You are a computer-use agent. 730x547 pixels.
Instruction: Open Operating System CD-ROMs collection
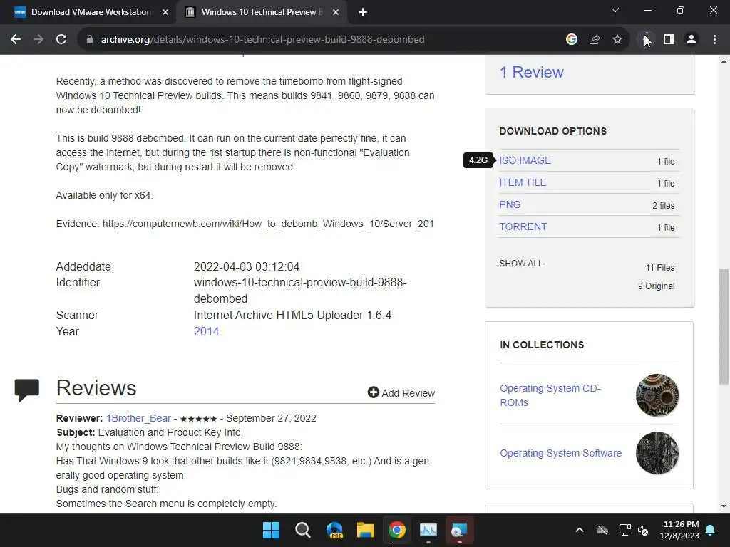click(550, 395)
